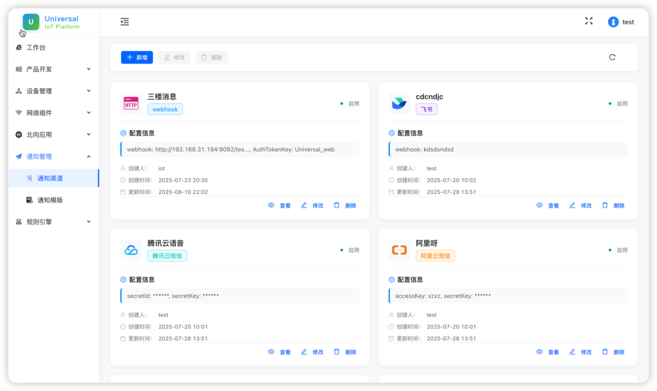Click the Universal IoT Platform logo
This screenshot has width=657, height=391.
coord(31,22)
